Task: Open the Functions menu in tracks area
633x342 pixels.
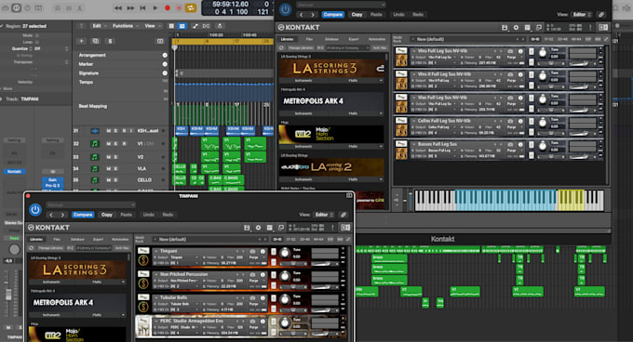Action: point(125,26)
